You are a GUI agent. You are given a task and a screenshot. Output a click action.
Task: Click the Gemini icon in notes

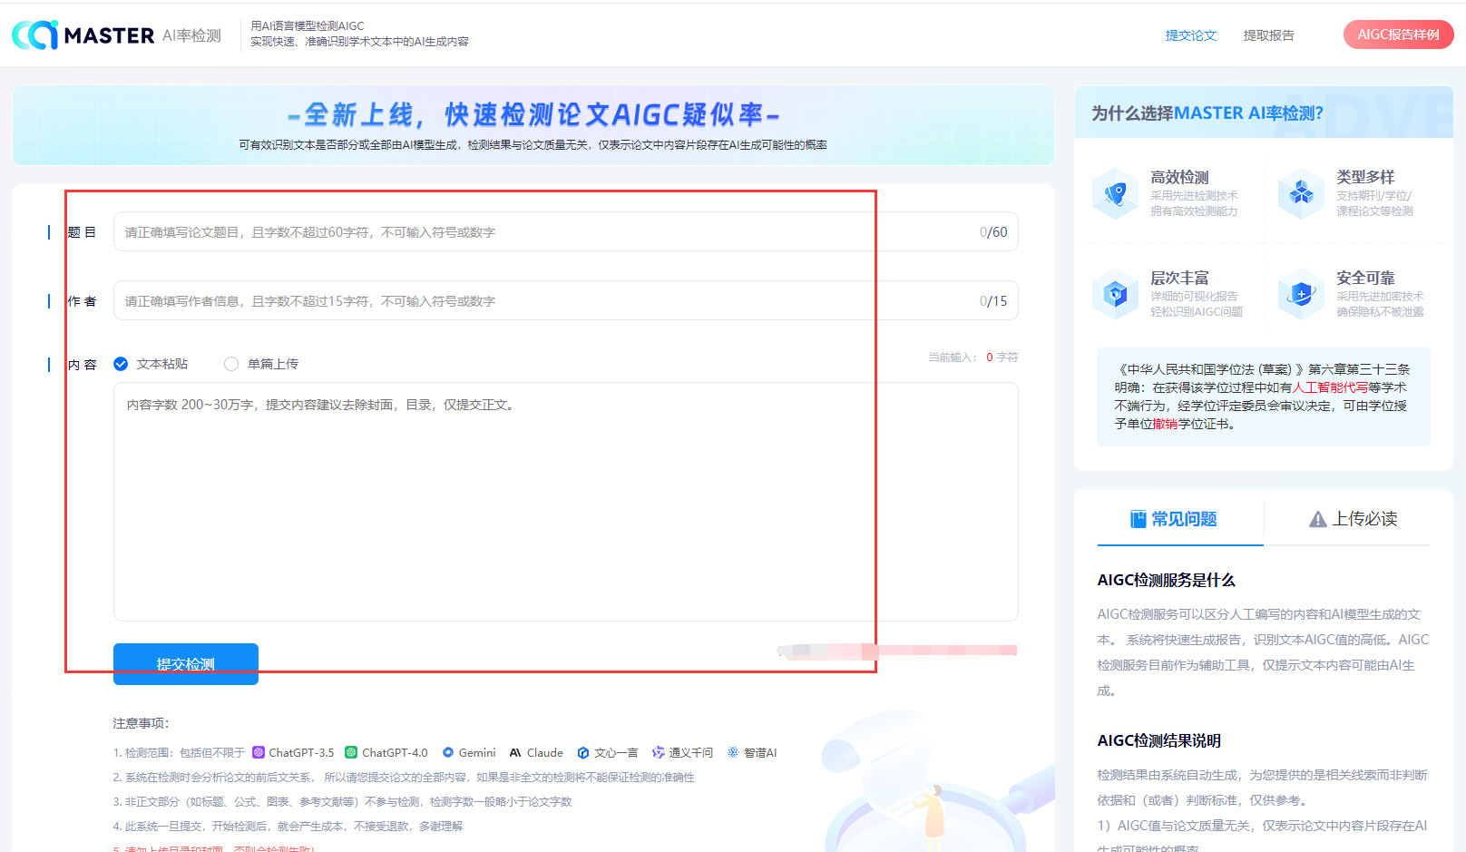448,752
